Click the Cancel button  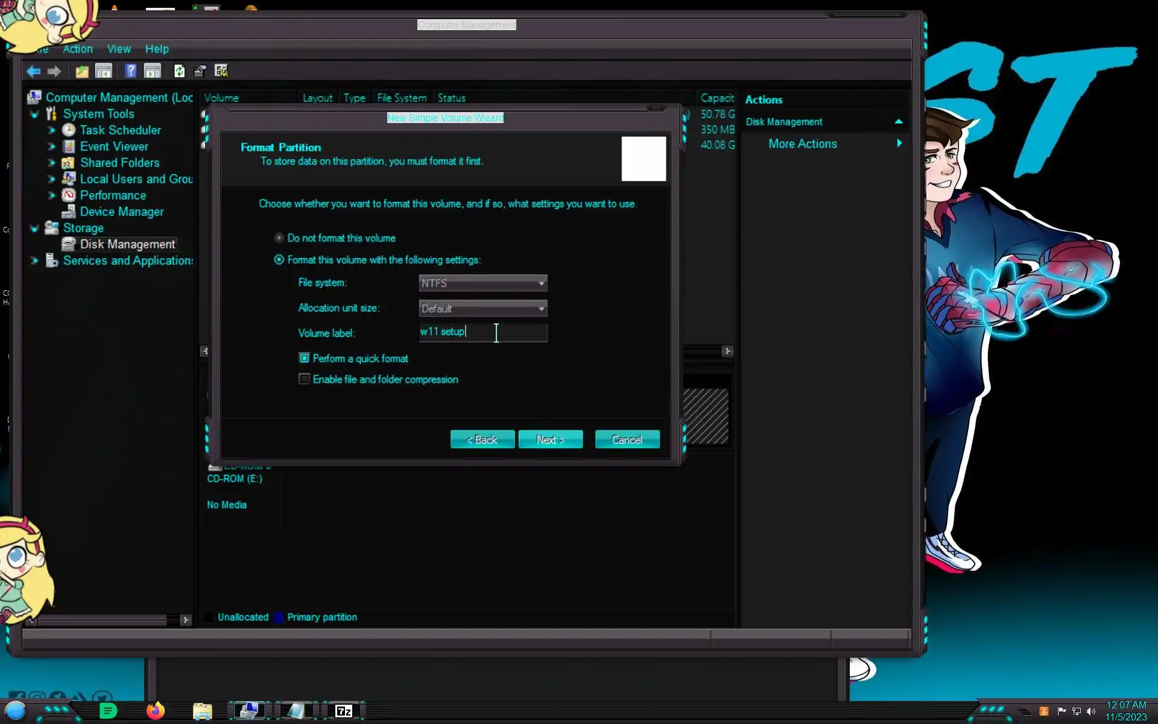(627, 439)
